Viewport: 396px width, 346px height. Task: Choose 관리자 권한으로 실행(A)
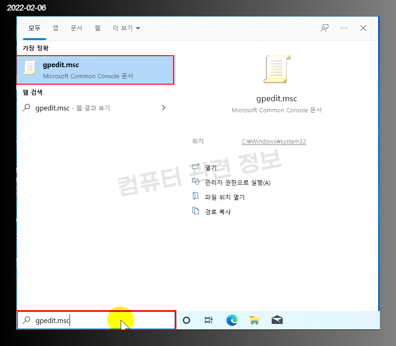pos(238,183)
